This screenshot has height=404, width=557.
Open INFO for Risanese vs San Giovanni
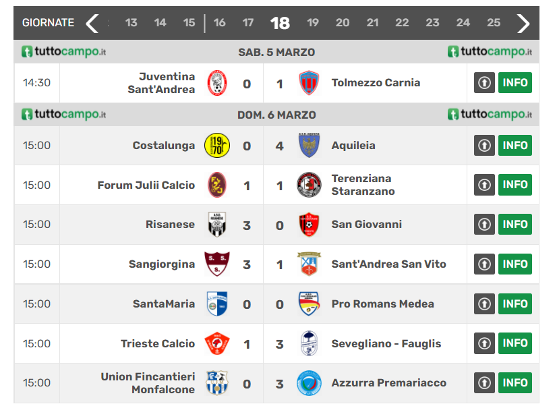point(515,225)
